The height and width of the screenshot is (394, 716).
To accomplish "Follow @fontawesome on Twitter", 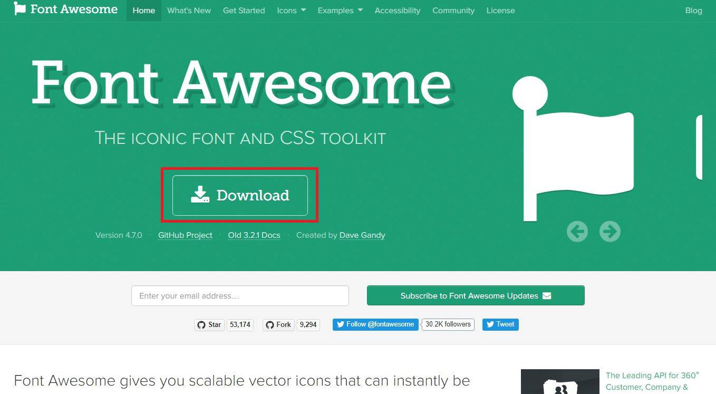I will (x=375, y=324).
